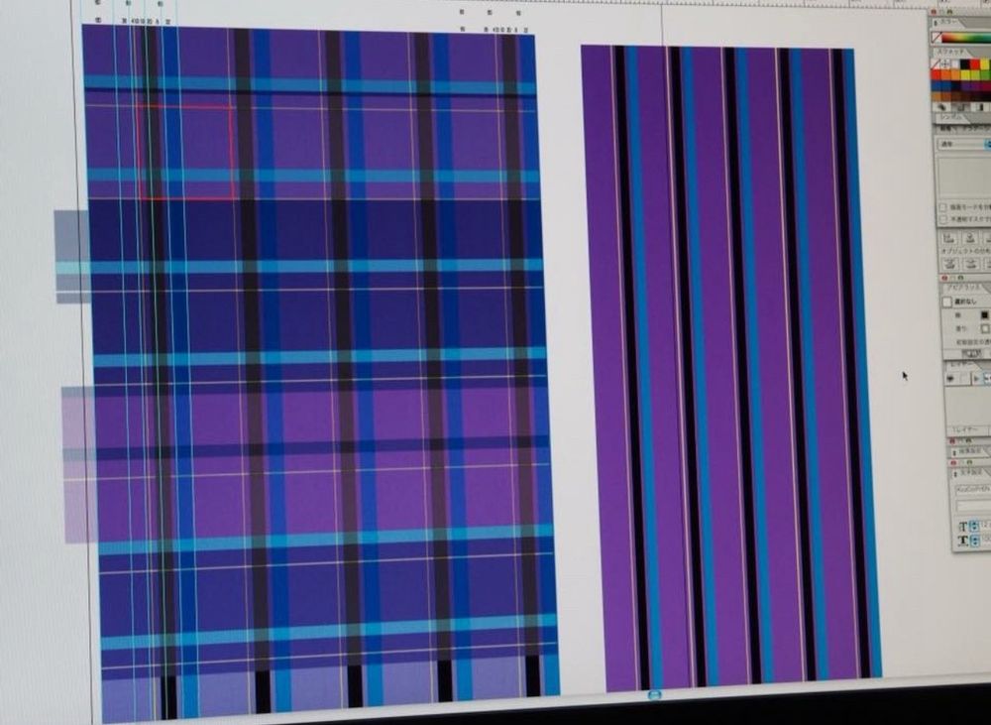Pick the yellow swatch in Swatches top row
This screenshot has width=991, height=725.
coord(985,63)
